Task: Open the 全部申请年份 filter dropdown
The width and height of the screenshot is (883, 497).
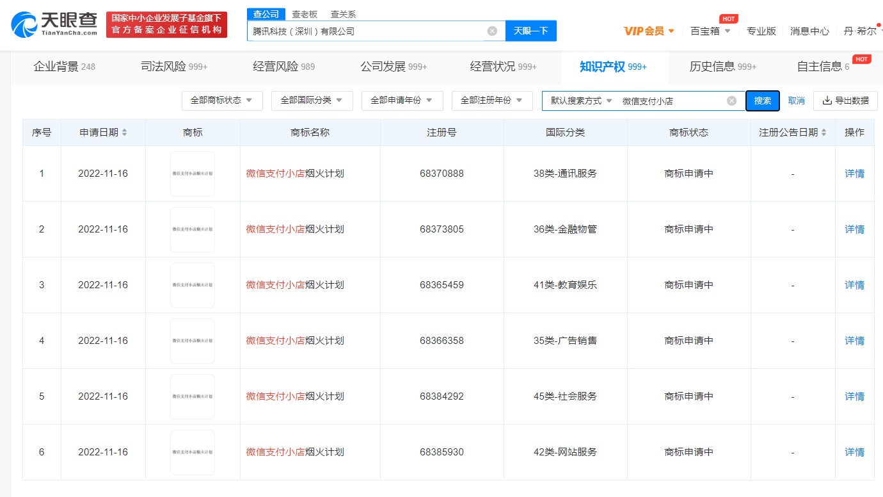Action: pos(402,101)
